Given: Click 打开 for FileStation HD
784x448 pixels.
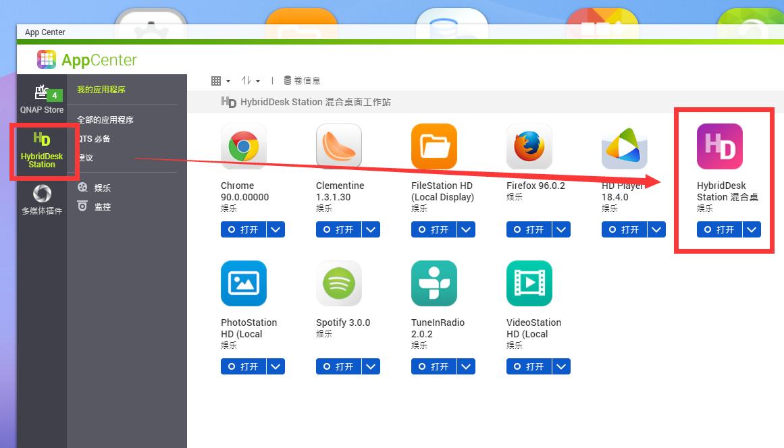Looking at the screenshot, I should 434,230.
